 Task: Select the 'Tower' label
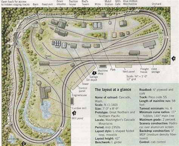tap(85, 84)
